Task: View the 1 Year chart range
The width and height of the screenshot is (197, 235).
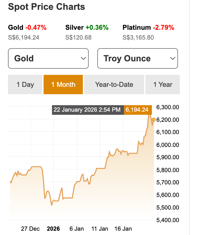Action: tap(163, 84)
